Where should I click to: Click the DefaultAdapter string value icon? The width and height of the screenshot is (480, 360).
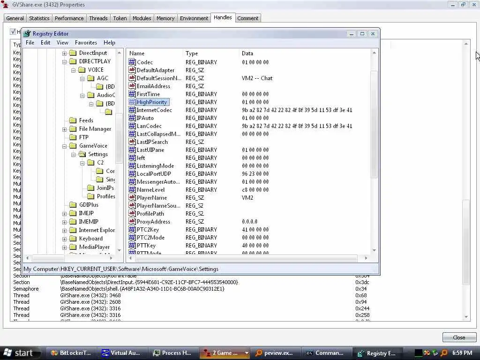pyautogui.click(x=132, y=70)
